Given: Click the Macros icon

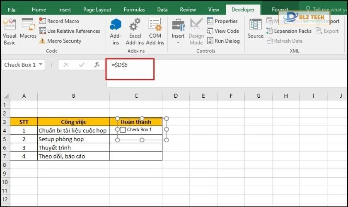Looking at the screenshot, I should point(28,29).
